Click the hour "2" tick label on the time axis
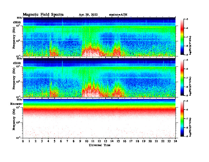The width and height of the screenshot is (209, 162). point(36,141)
